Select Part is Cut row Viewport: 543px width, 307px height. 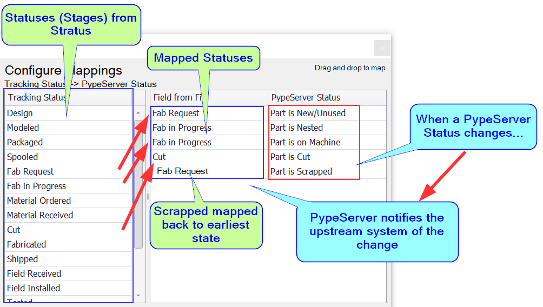tap(327, 157)
